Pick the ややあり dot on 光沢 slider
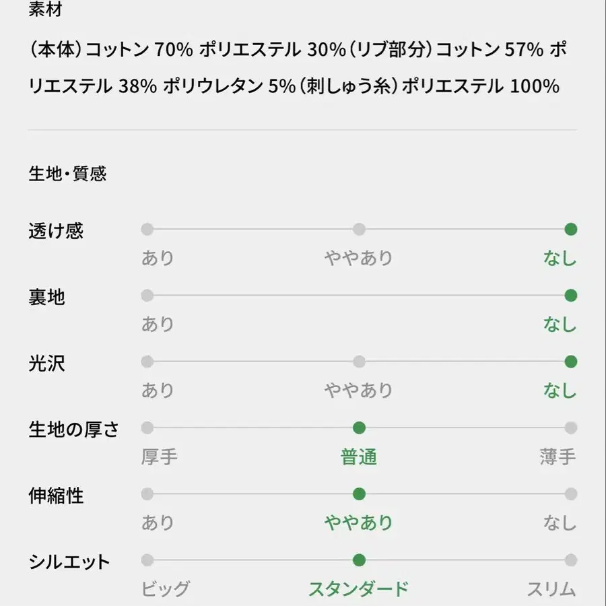The image size is (606, 606). click(359, 362)
